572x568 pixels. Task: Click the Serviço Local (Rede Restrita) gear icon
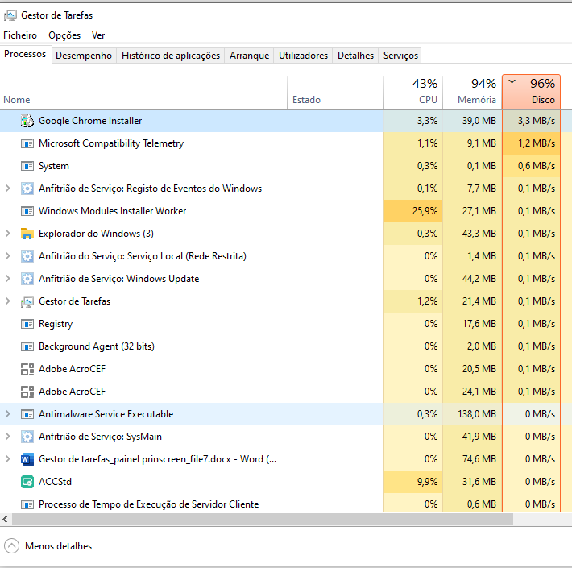27,256
